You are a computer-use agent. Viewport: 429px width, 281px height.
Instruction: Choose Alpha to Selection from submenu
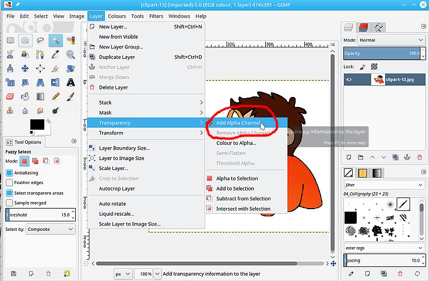[x=246, y=178]
